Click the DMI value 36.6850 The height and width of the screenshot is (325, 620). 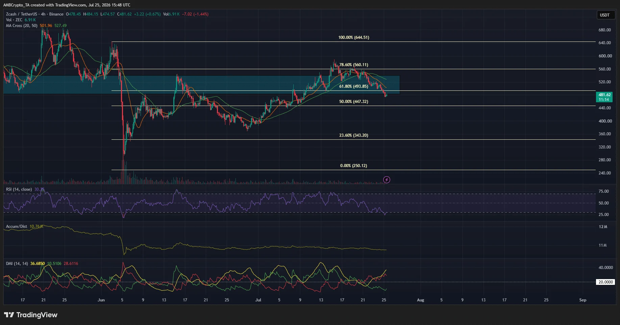tap(38, 264)
